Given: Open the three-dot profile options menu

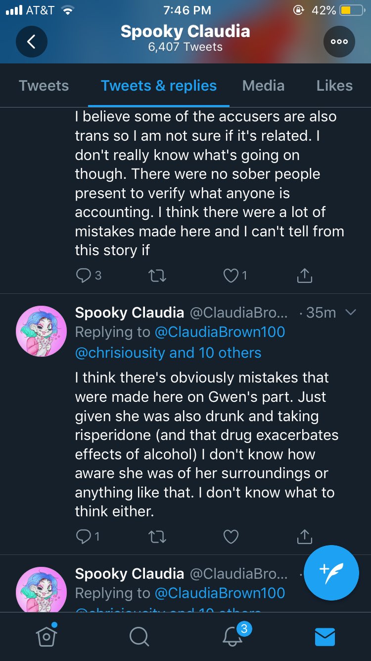Looking at the screenshot, I should 339,42.
